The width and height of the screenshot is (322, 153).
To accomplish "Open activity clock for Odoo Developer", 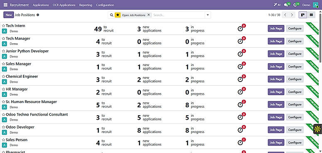I will point(240,130).
